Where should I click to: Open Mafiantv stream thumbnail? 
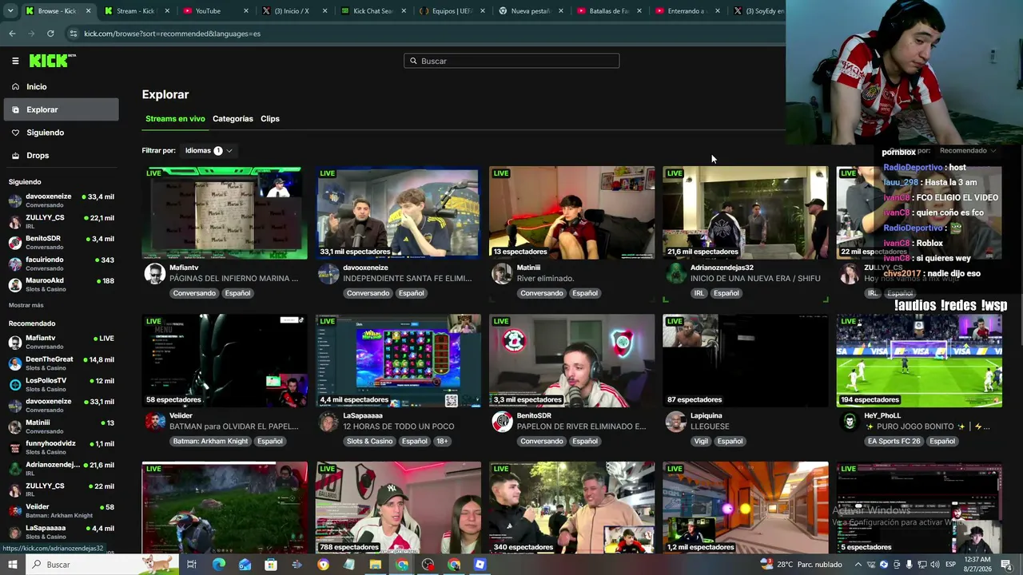click(x=225, y=212)
